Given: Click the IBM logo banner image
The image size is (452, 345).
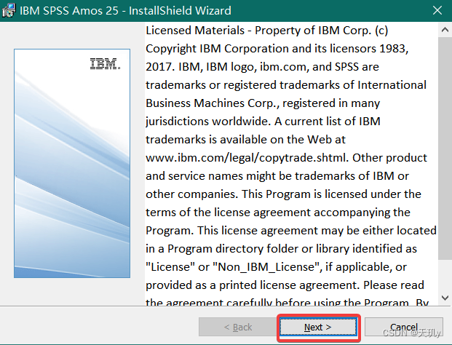Looking at the screenshot, I should click(x=72, y=164).
